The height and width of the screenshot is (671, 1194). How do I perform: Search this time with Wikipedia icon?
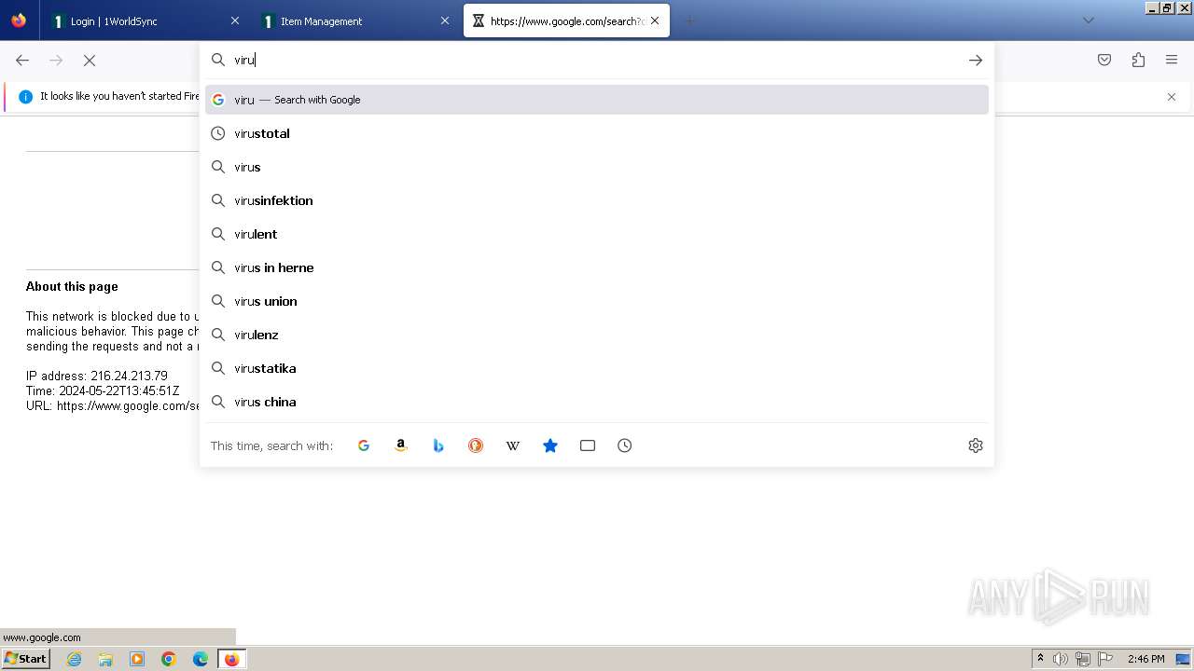pos(513,445)
